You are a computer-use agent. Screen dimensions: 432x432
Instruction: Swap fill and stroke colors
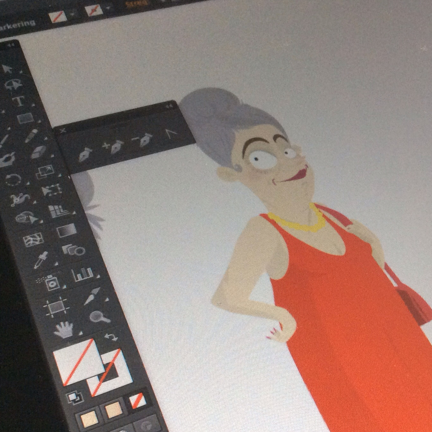click(111, 337)
